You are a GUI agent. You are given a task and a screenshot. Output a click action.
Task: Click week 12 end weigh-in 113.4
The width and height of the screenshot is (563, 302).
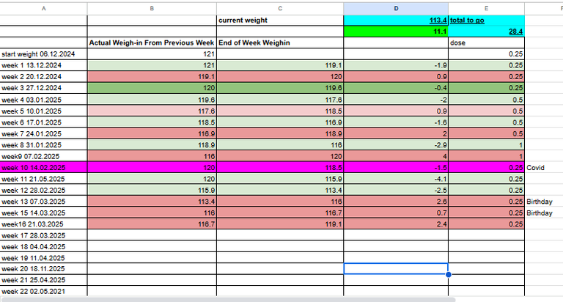[x=280, y=191]
